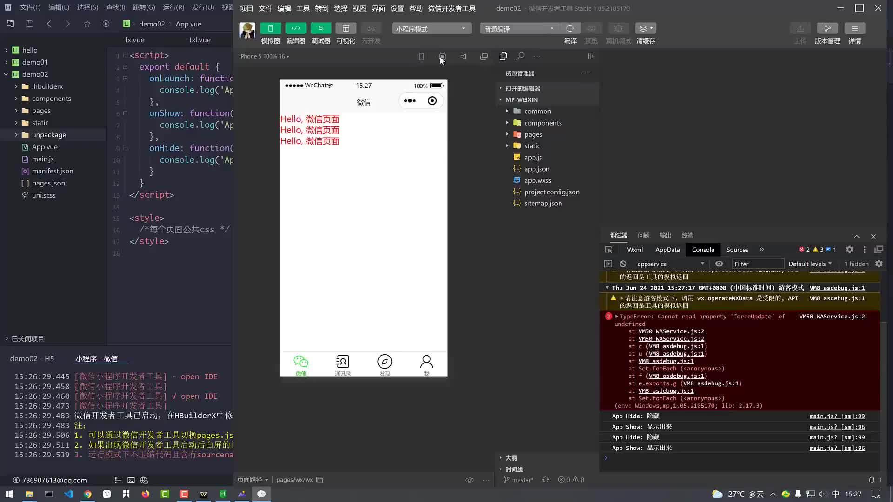
Task: Collapse the editor side panel icon
Action: (591, 56)
